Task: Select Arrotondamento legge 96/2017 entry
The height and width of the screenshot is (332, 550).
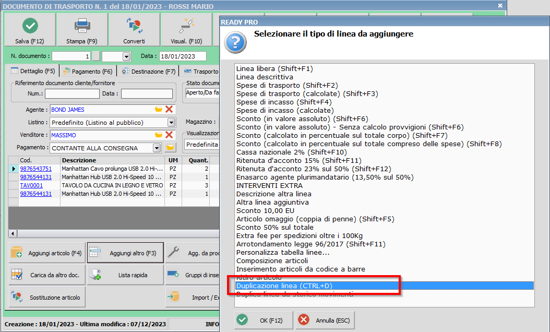Action: click(311, 244)
